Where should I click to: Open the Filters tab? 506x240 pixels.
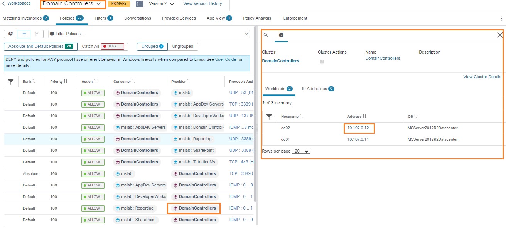click(x=104, y=18)
